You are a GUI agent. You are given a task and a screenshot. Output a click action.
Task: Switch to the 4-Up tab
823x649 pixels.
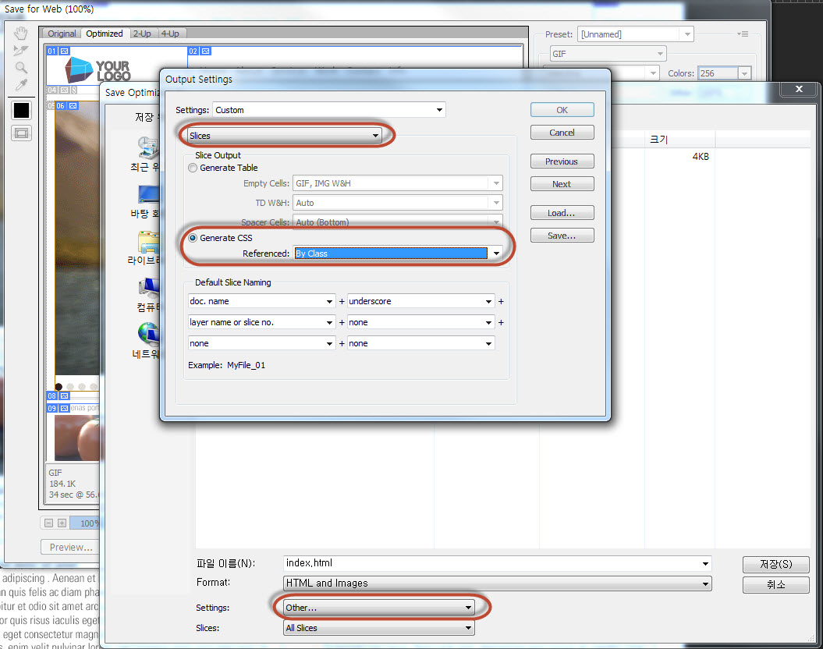click(170, 34)
